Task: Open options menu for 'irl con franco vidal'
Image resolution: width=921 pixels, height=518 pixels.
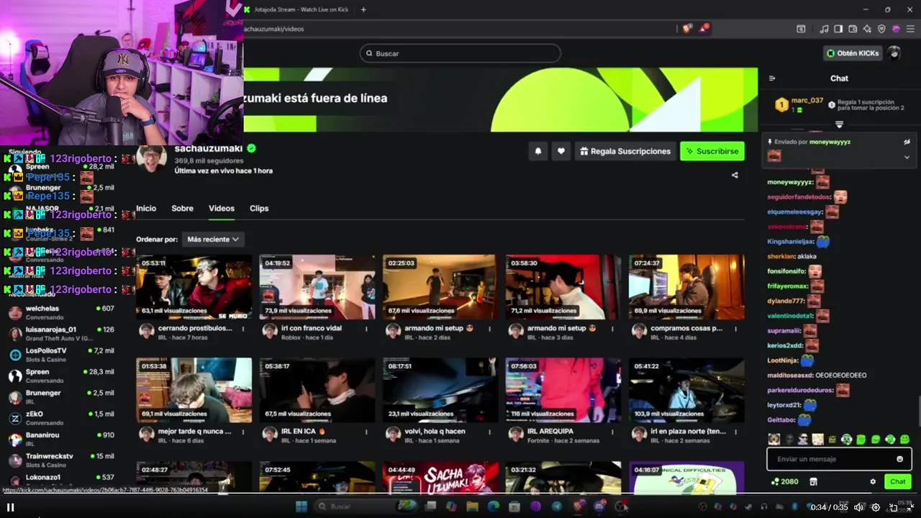Action: (x=366, y=329)
